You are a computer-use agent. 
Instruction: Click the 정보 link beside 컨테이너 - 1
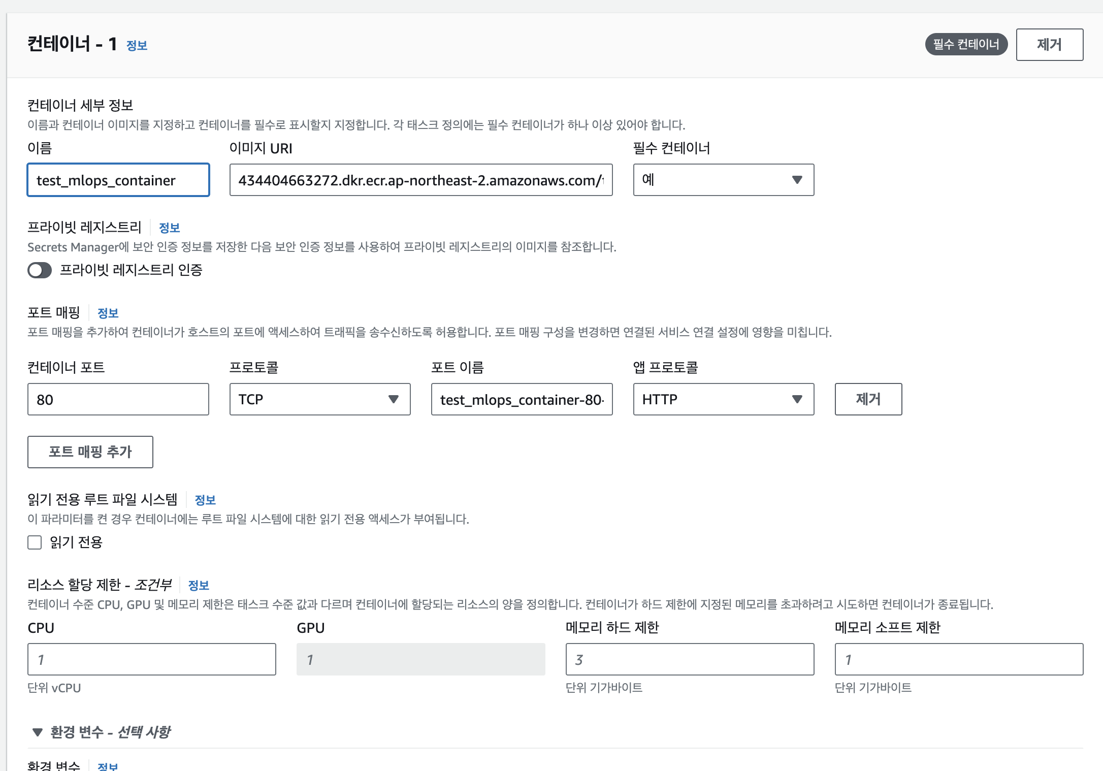(x=137, y=46)
